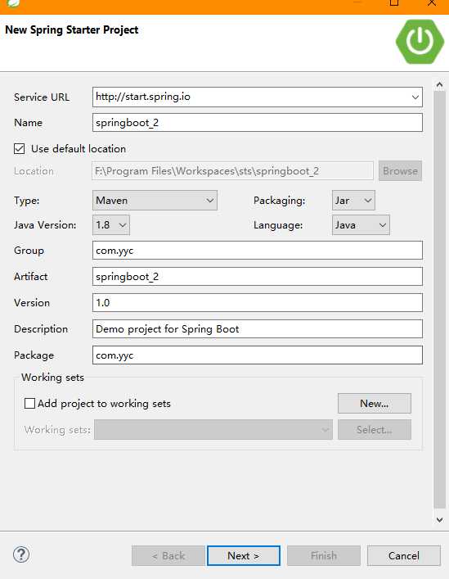
Task: Click the Description label
Action: pyautogui.click(x=41, y=329)
